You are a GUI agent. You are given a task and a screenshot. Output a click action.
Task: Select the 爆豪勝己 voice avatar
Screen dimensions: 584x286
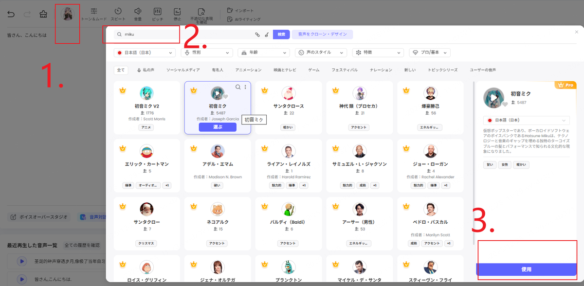[x=430, y=93]
